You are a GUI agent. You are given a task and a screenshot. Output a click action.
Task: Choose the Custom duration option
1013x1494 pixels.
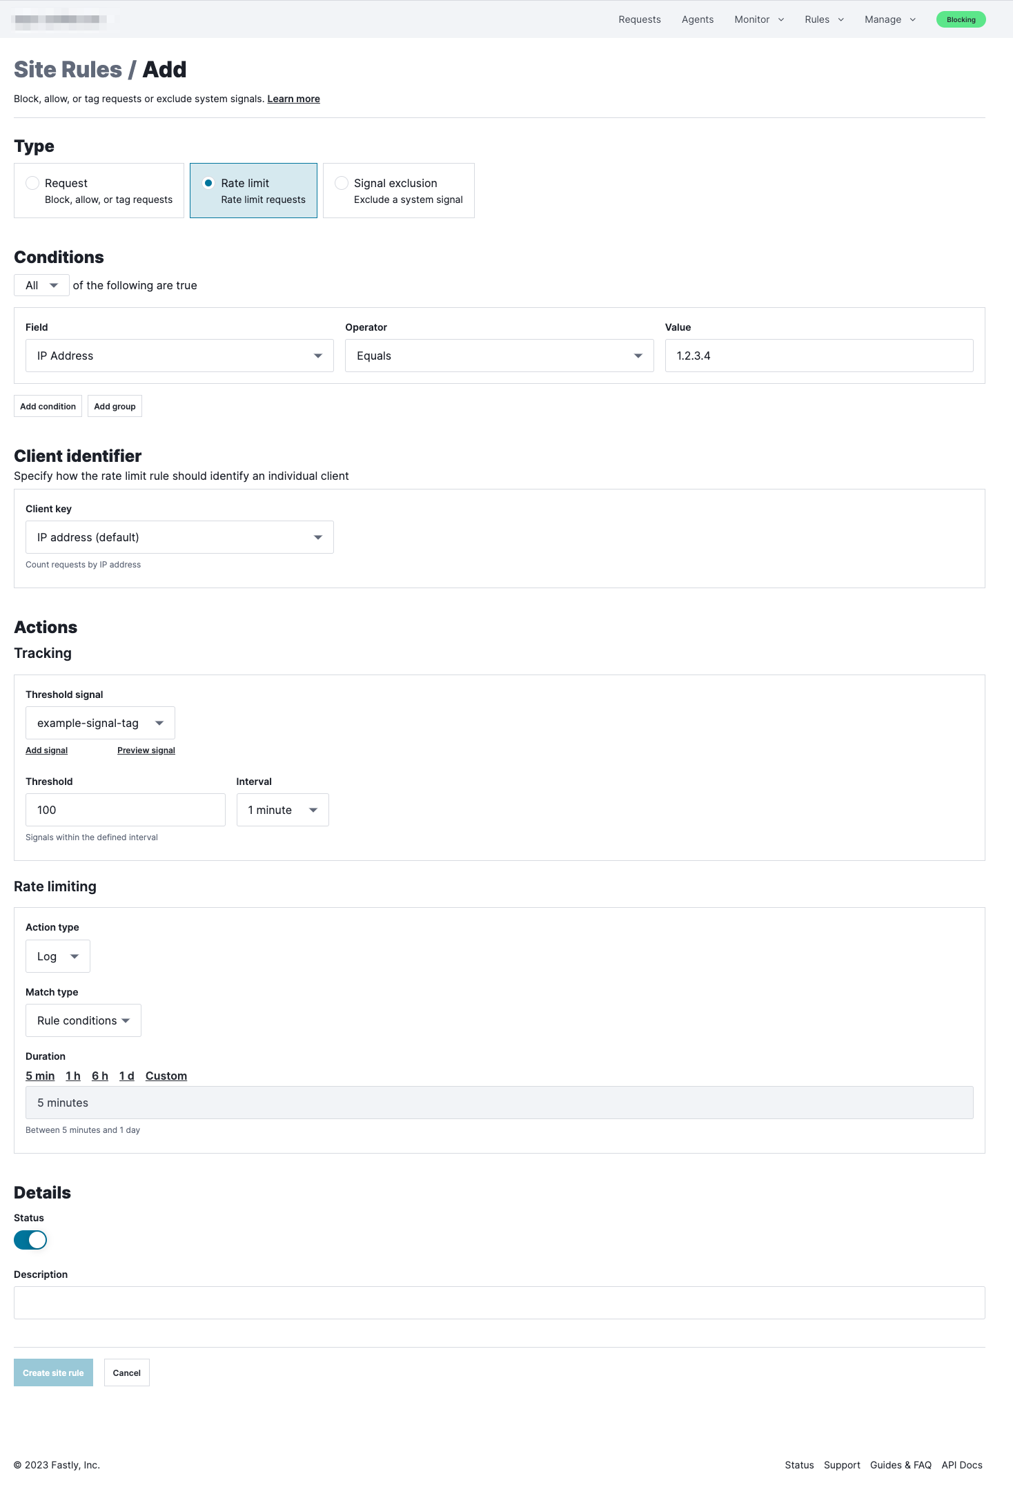pos(166,1076)
